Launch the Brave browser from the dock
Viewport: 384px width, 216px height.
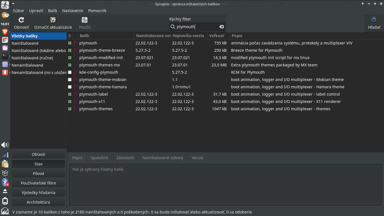pos(5,31)
